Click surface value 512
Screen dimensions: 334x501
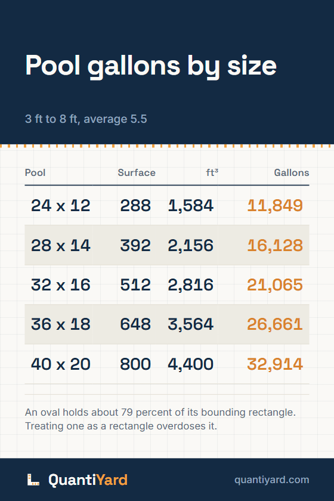click(x=135, y=284)
